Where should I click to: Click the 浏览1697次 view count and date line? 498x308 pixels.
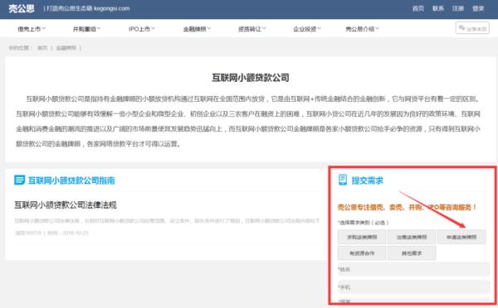(x=51, y=233)
